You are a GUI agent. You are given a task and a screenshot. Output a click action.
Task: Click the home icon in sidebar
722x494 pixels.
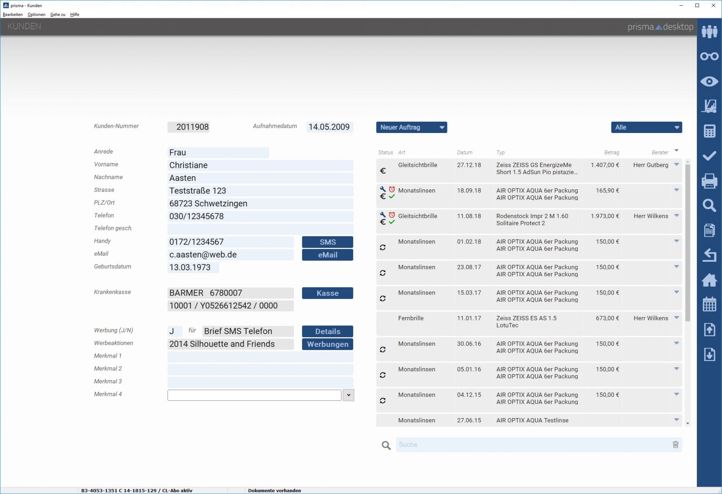(x=709, y=280)
